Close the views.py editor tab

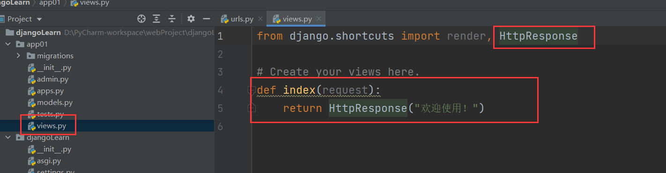pos(319,19)
